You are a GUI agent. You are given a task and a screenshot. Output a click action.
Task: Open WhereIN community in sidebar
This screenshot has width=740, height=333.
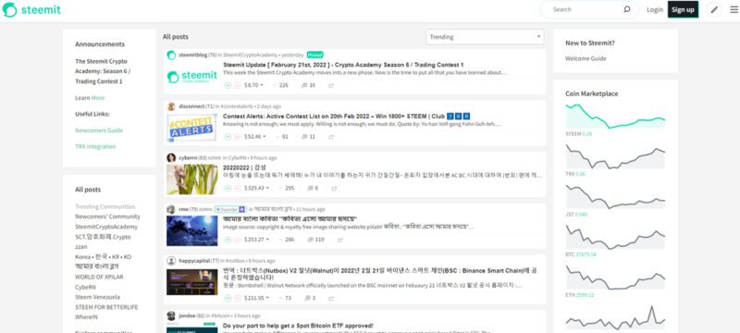(x=86, y=317)
